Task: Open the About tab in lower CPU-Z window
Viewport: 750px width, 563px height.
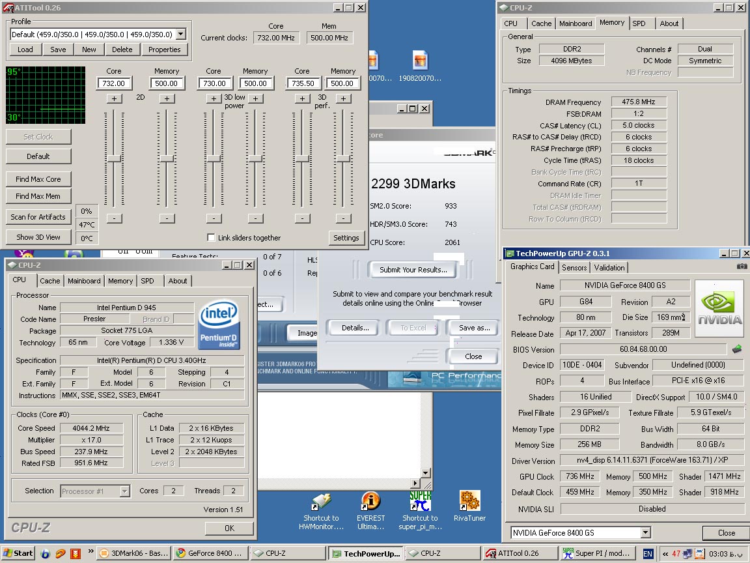Action: (x=178, y=281)
